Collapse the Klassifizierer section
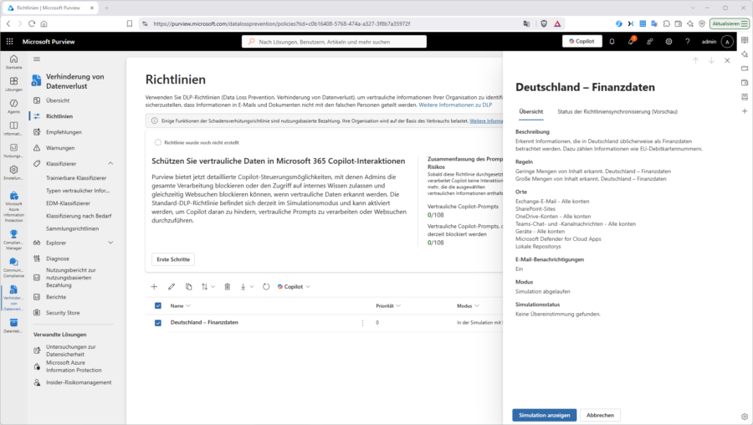 110,164
